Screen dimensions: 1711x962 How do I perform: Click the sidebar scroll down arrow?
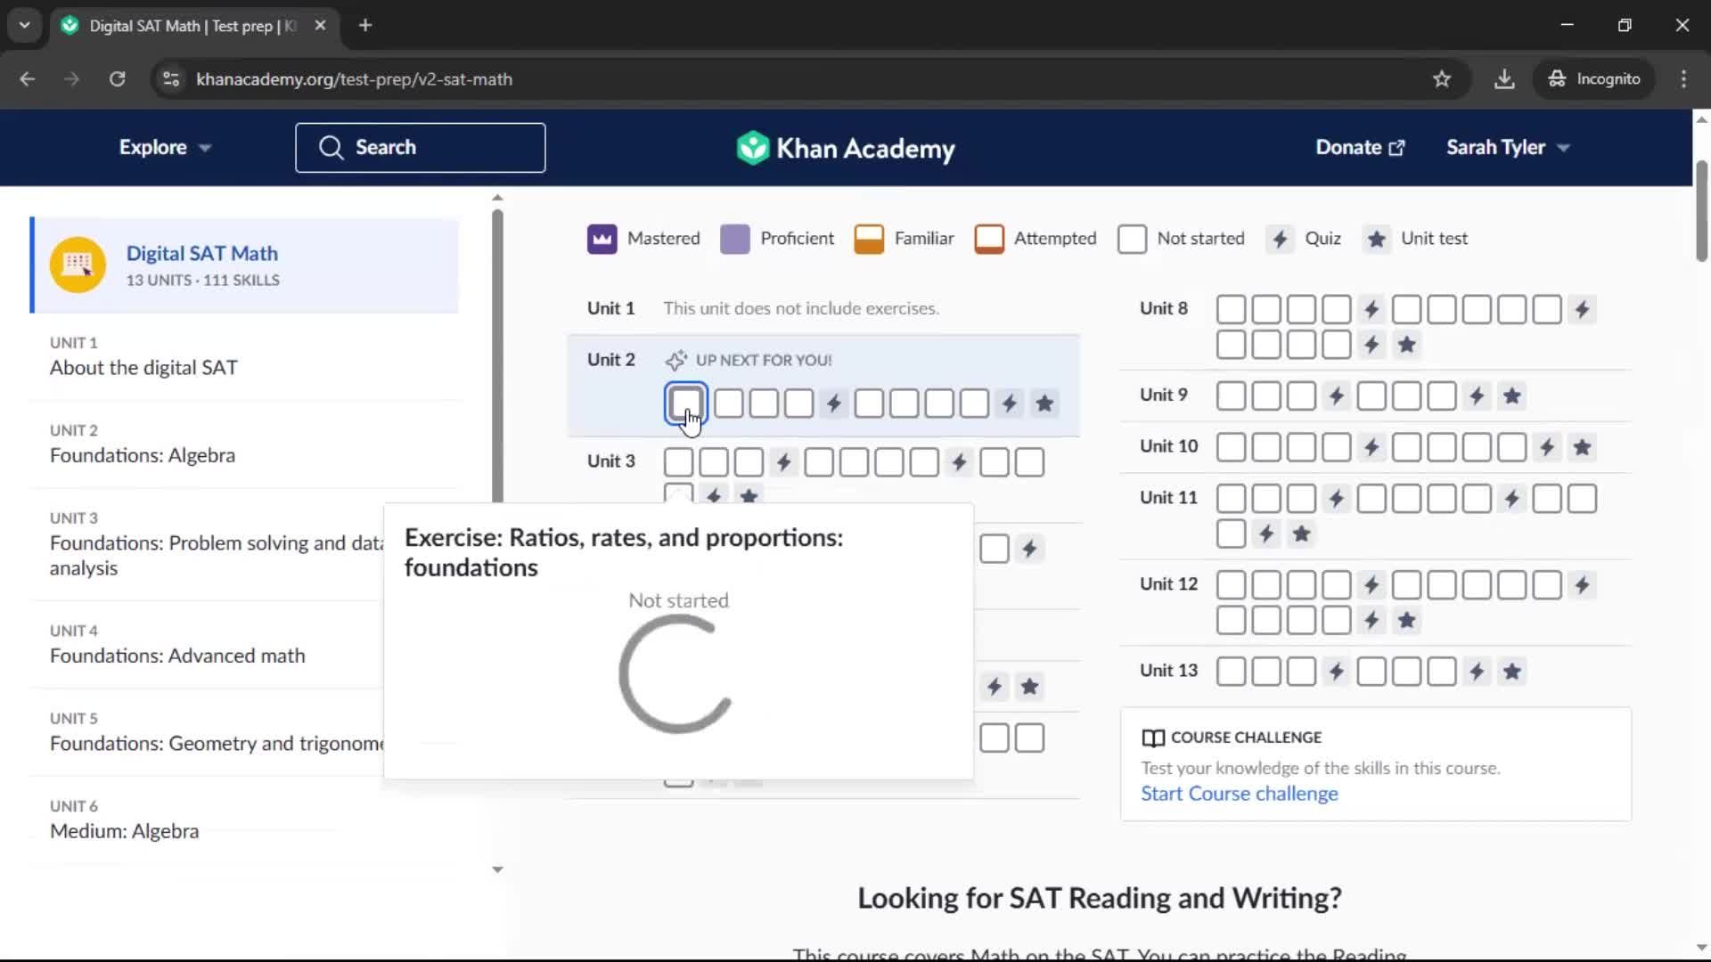[x=497, y=869]
